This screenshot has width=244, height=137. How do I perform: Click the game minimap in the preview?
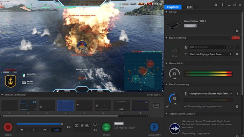pyautogui.click(x=143, y=71)
